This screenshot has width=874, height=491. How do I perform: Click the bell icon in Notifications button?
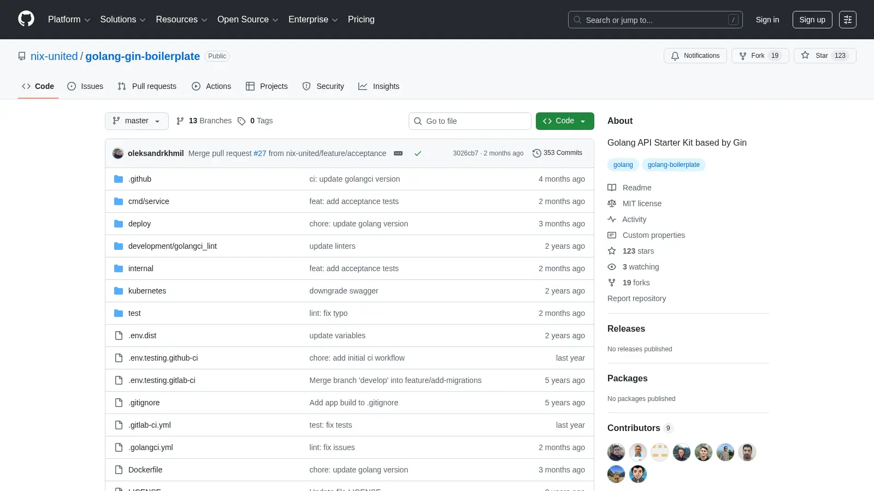(x=675, y=56)
